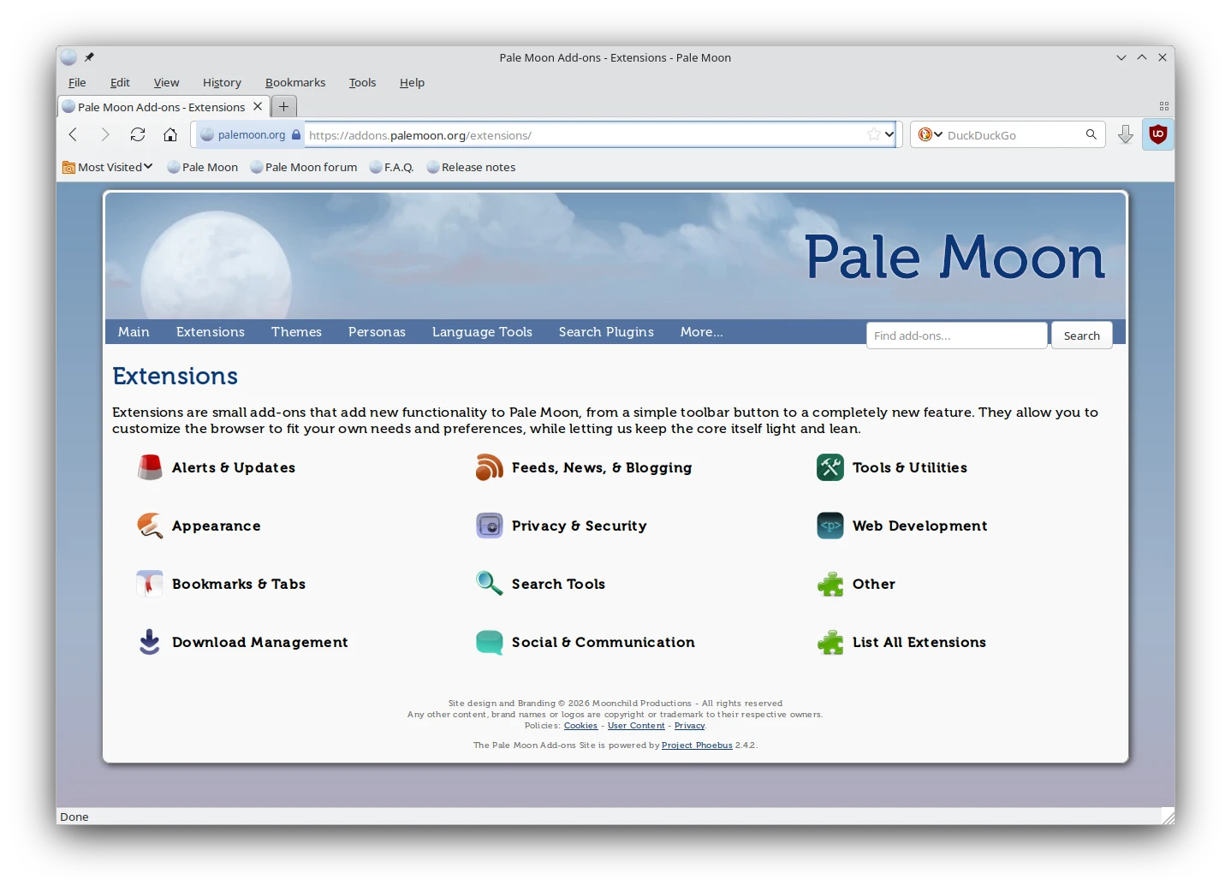Click the Web Development code icon
This screenshot has width=1231, height=891.
click(830, 526)
